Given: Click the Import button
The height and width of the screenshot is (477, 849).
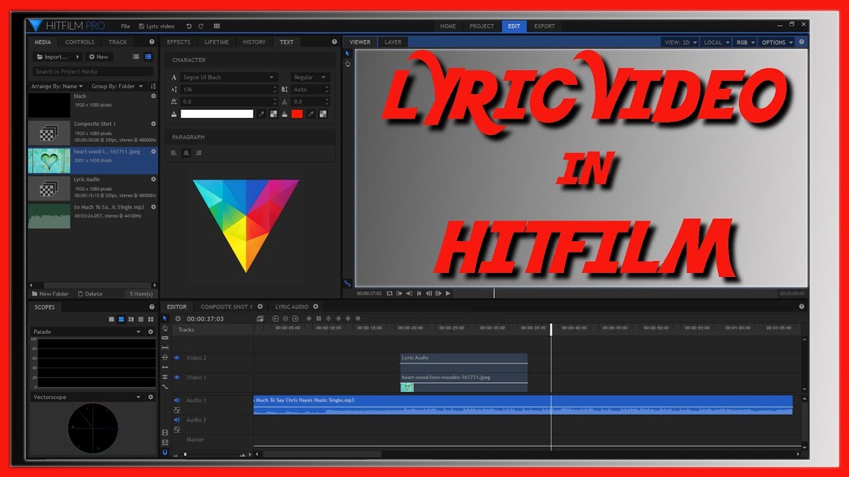Looking at the screenshot, I should click(56, 57).
